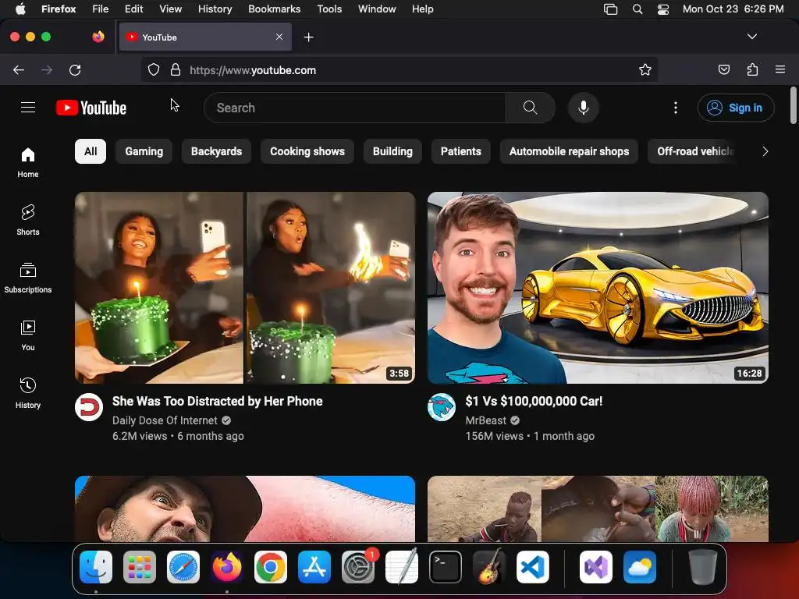Open the View menu
The width and height of the screenshot is (799, 599).
click(170, 9)
